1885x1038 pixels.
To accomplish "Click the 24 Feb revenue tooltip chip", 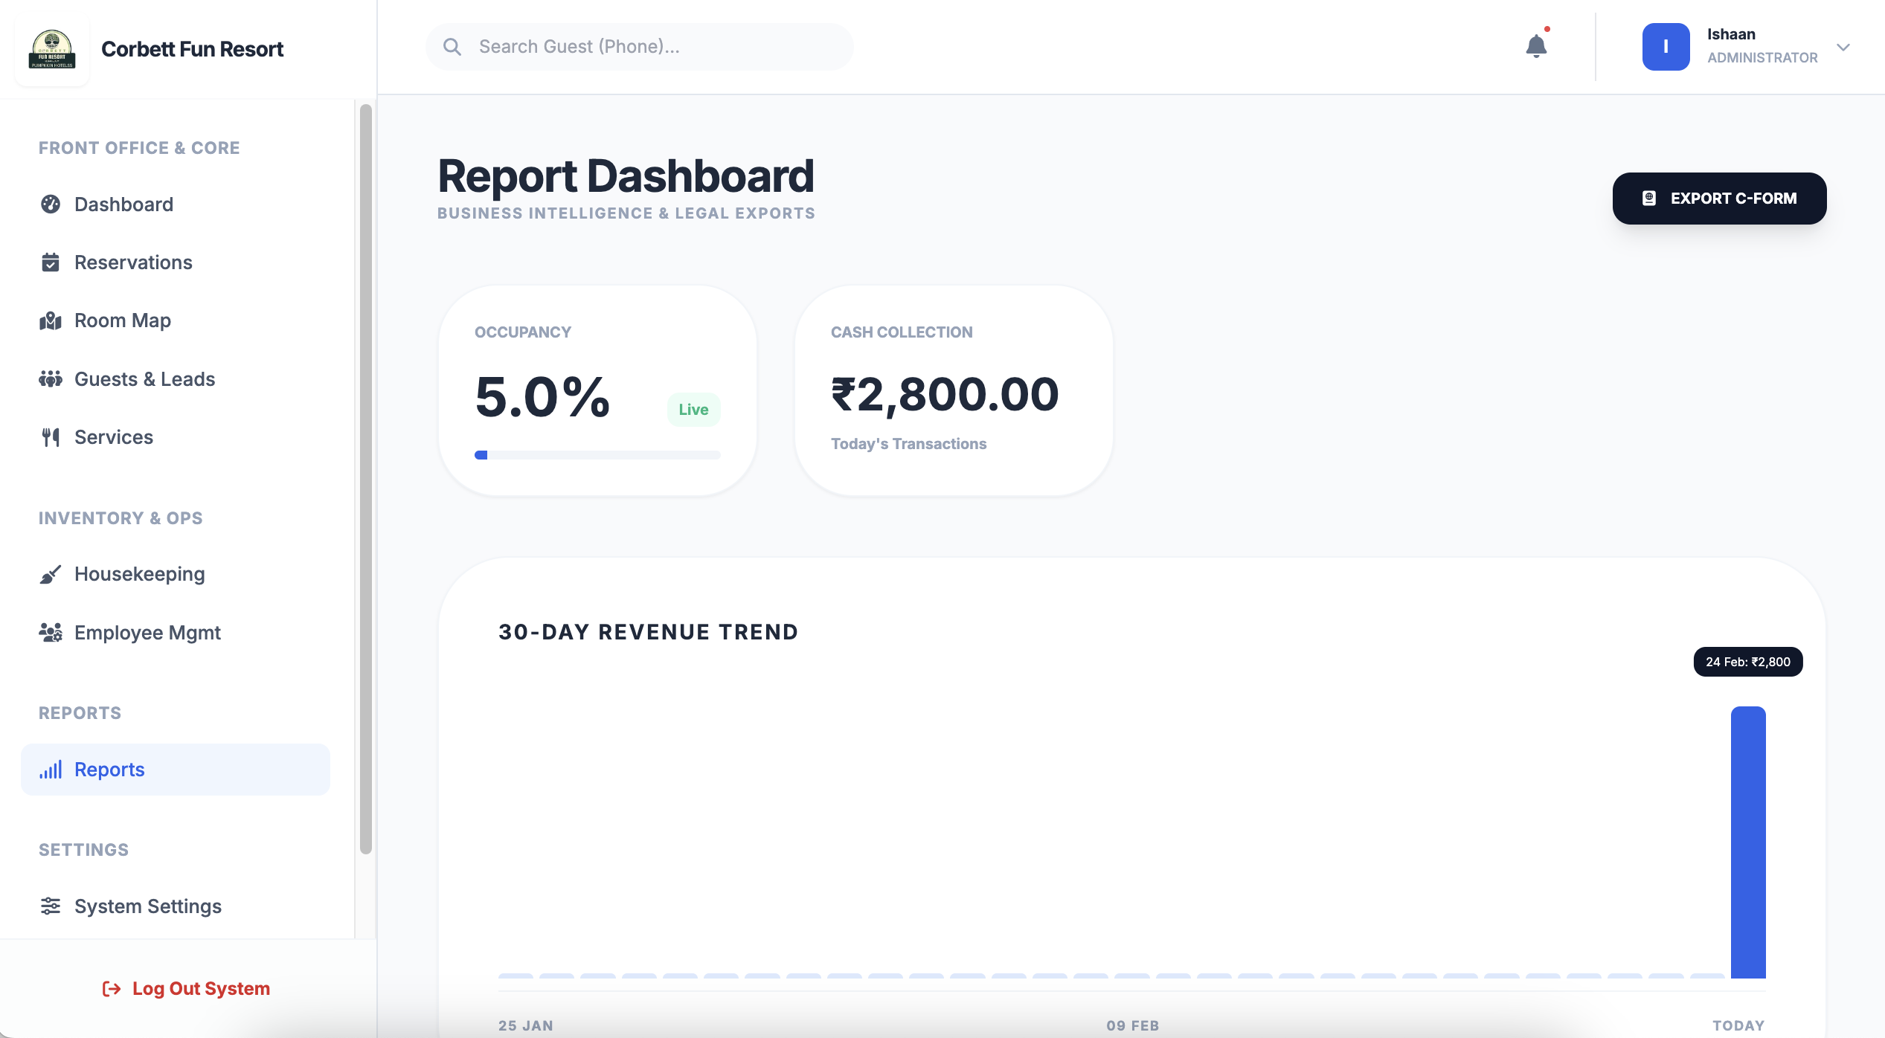I will pos(1747,661).
